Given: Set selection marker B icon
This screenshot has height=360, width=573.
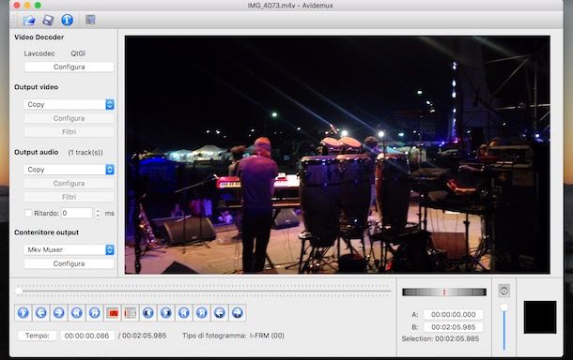Looking at the screenshot, I should (x=130, y=313).
